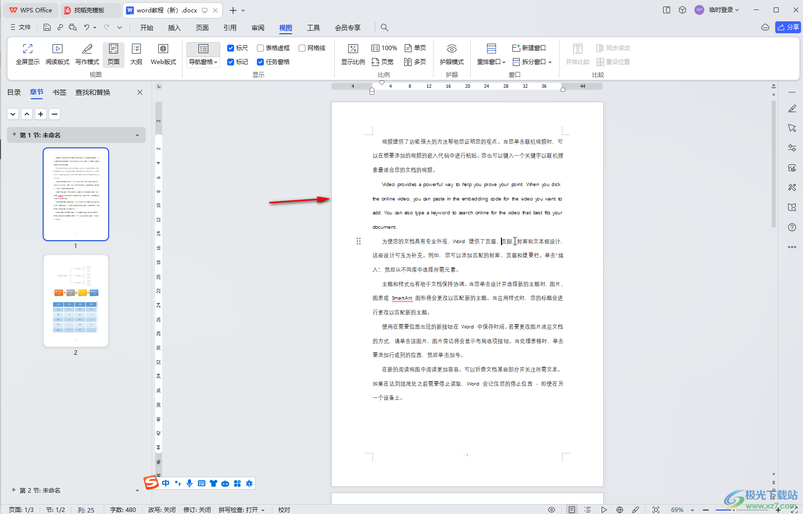Click the zoom slider handle
803x514 pixels.
(x=733, y=510)
